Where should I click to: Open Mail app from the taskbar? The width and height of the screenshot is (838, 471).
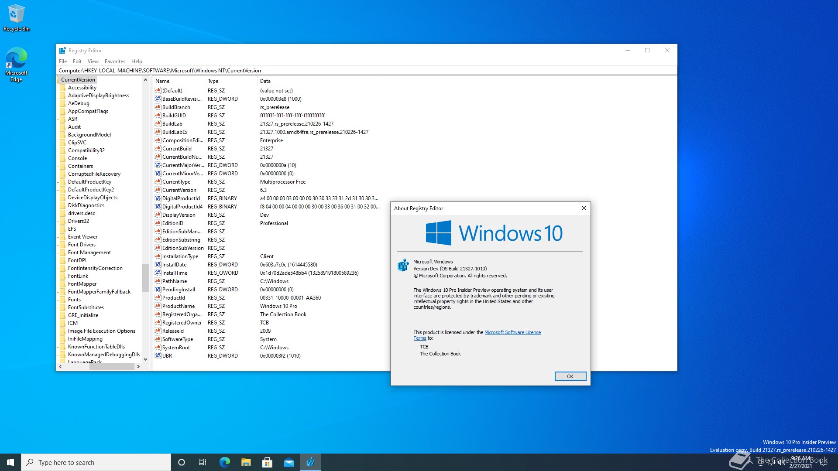click(289, 462)
